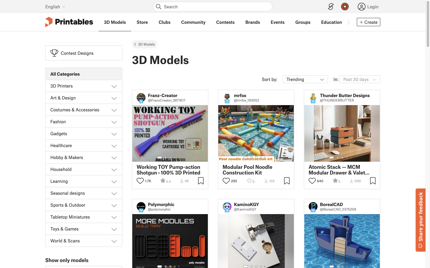Open Atomic Stack MCM Modular Drawer title
Screen dimensions: 430x268
(x=339, y=170)
